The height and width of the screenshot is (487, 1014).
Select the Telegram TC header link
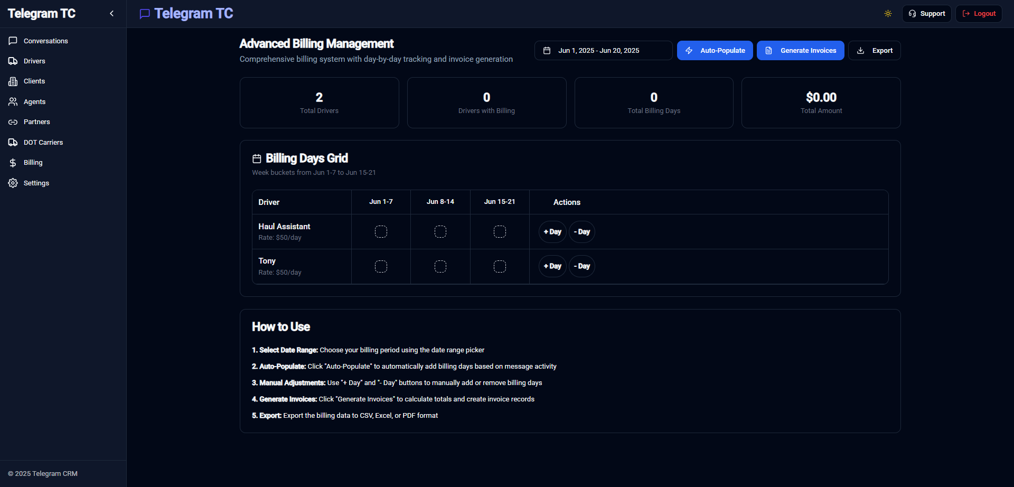[186, 13]
